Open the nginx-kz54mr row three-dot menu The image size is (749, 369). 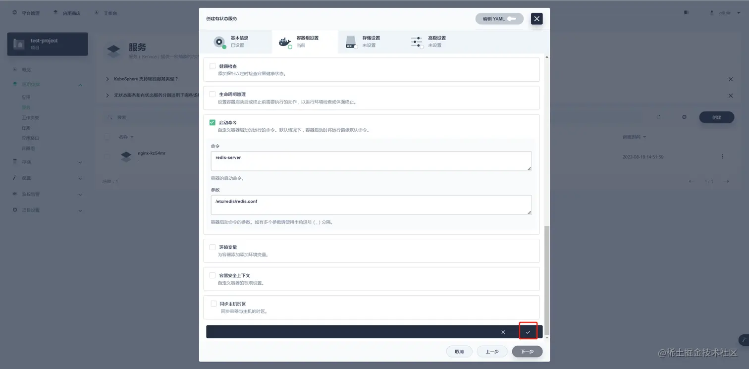click(722, 157)
